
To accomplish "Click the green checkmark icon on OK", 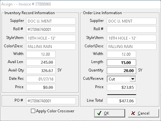I will click(x=99, y=113).
